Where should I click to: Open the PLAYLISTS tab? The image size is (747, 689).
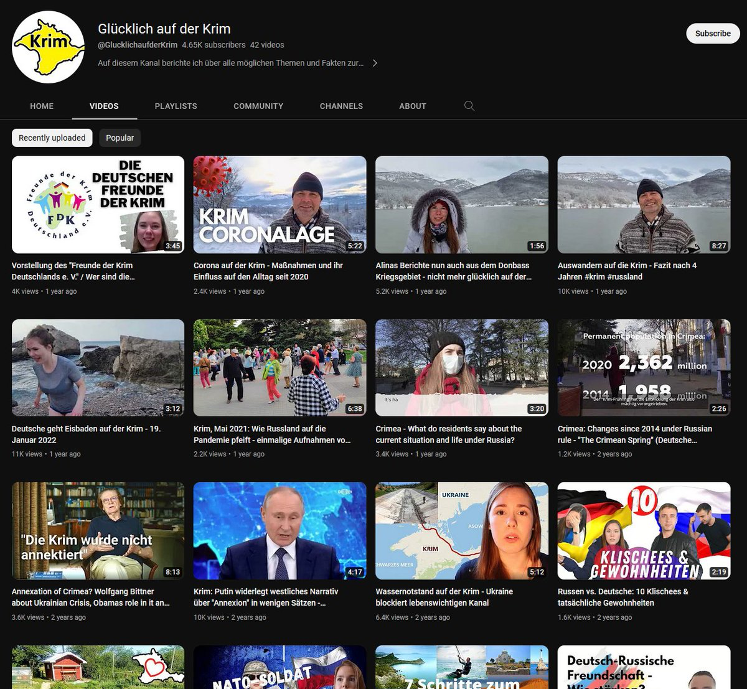click(176, 106)
